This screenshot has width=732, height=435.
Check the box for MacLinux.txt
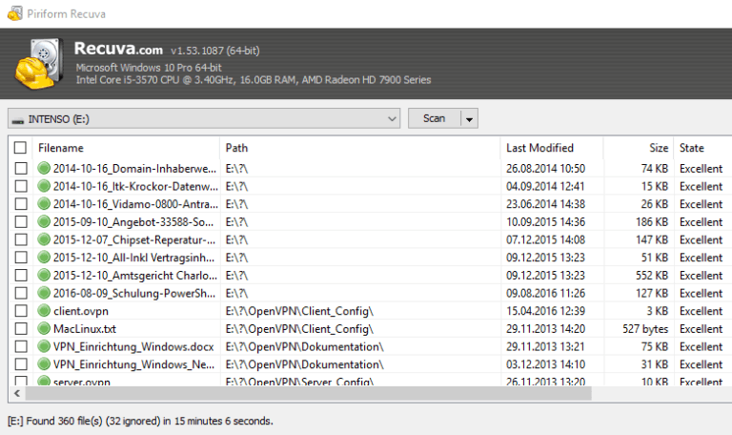click(21, 328)
